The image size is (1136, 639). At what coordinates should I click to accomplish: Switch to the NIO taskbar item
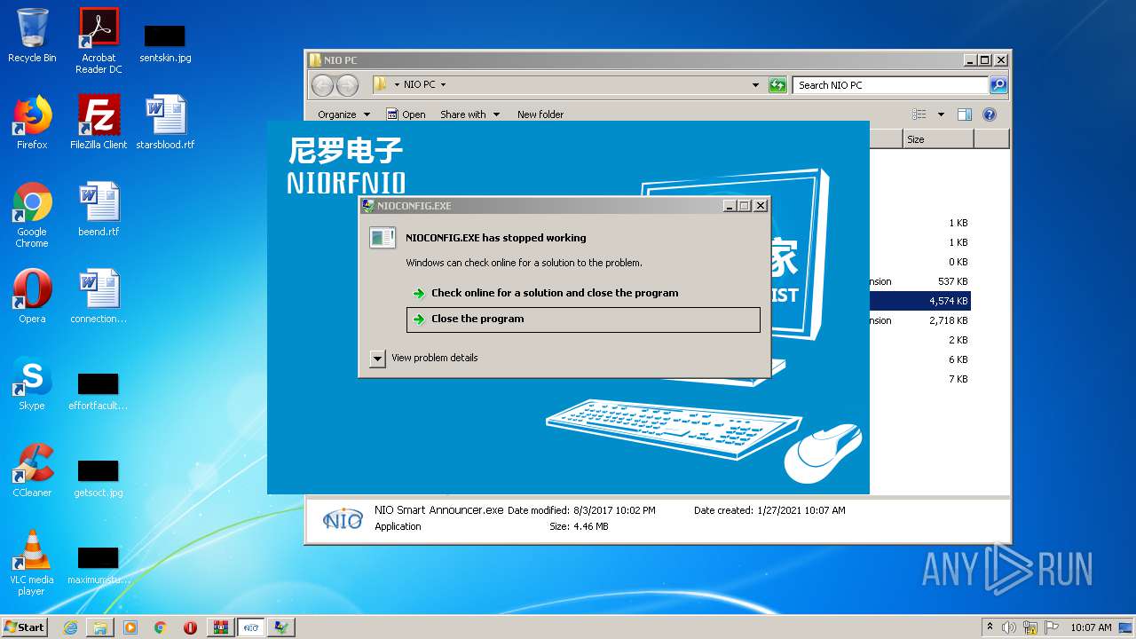coord(251,627)
